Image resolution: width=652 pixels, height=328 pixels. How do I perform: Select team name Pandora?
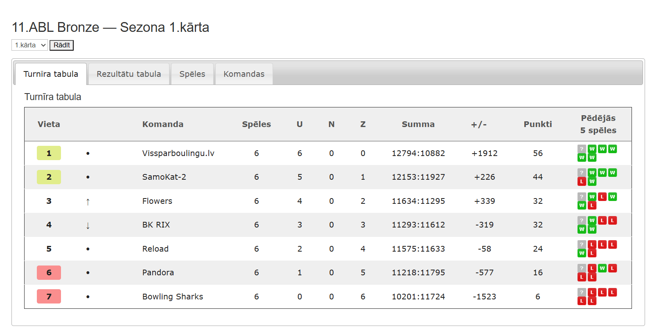click(x=158, y=272)
